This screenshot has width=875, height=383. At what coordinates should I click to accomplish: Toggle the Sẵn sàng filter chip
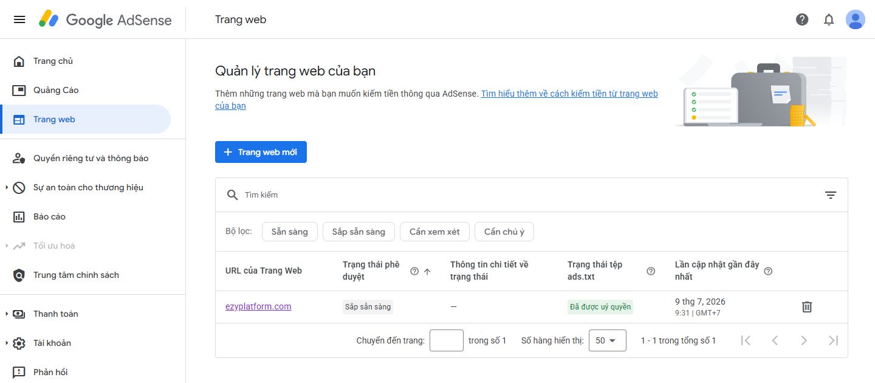pos(290,232)
